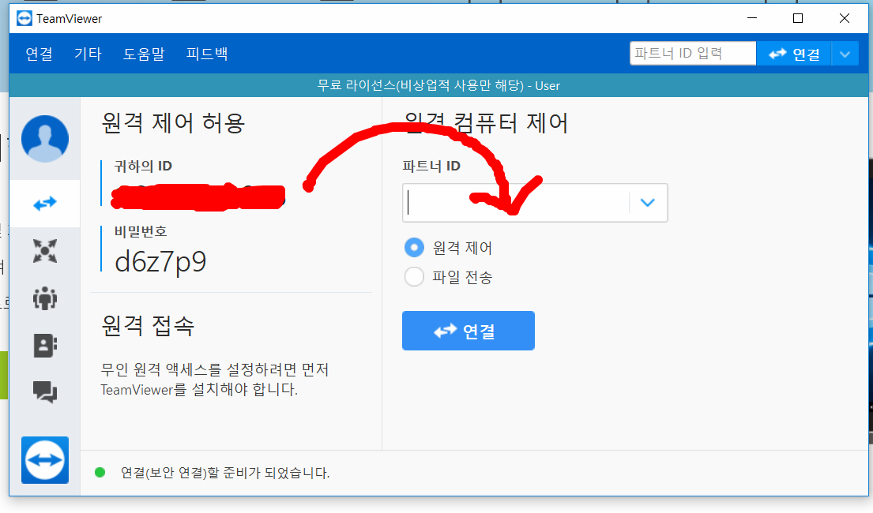Click the status text 연결(보안 연결)할 준비가 되었습니다
This screenshot has width=873, height=513.
click(225, 473)
